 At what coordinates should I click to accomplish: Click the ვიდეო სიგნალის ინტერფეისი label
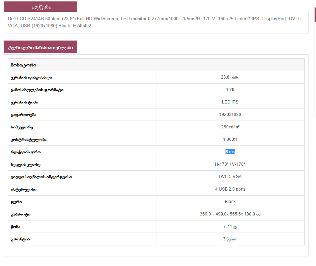pyautogui.click(x=41, y=177)
